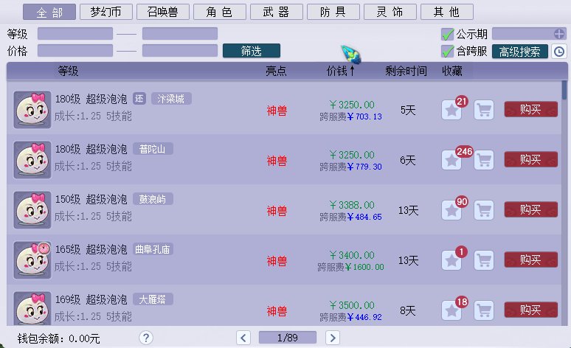Viewport: 571px width, 348px height.
Task: Go to the next page arrow
Action: click(333, 338)
